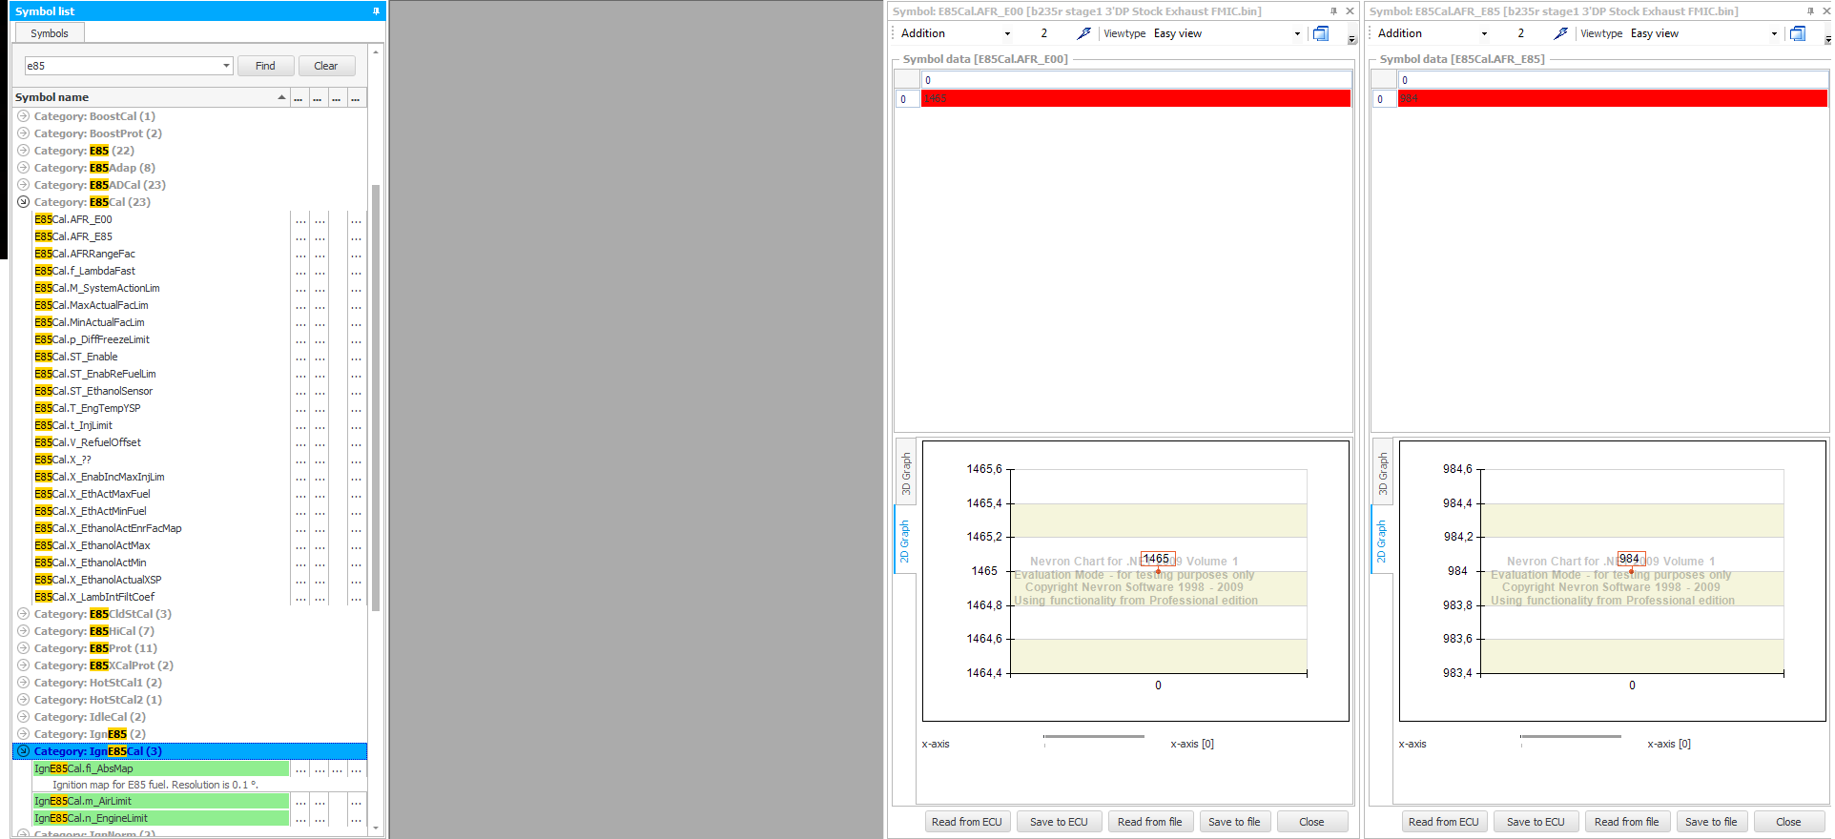Close the AFR_E00 symbol viewer panel
Screen dimensions: 1835x839
[x=1350, y=11]
